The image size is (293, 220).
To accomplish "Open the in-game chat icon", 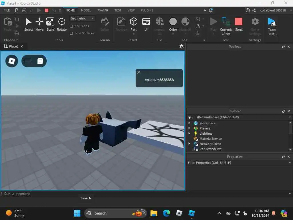I will [40, 61].
